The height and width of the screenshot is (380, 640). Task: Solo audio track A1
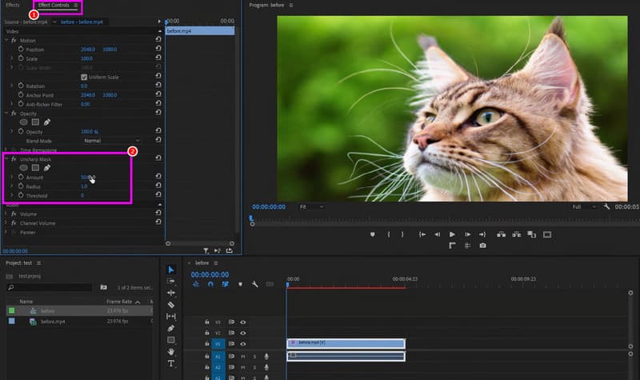point(254,356)
